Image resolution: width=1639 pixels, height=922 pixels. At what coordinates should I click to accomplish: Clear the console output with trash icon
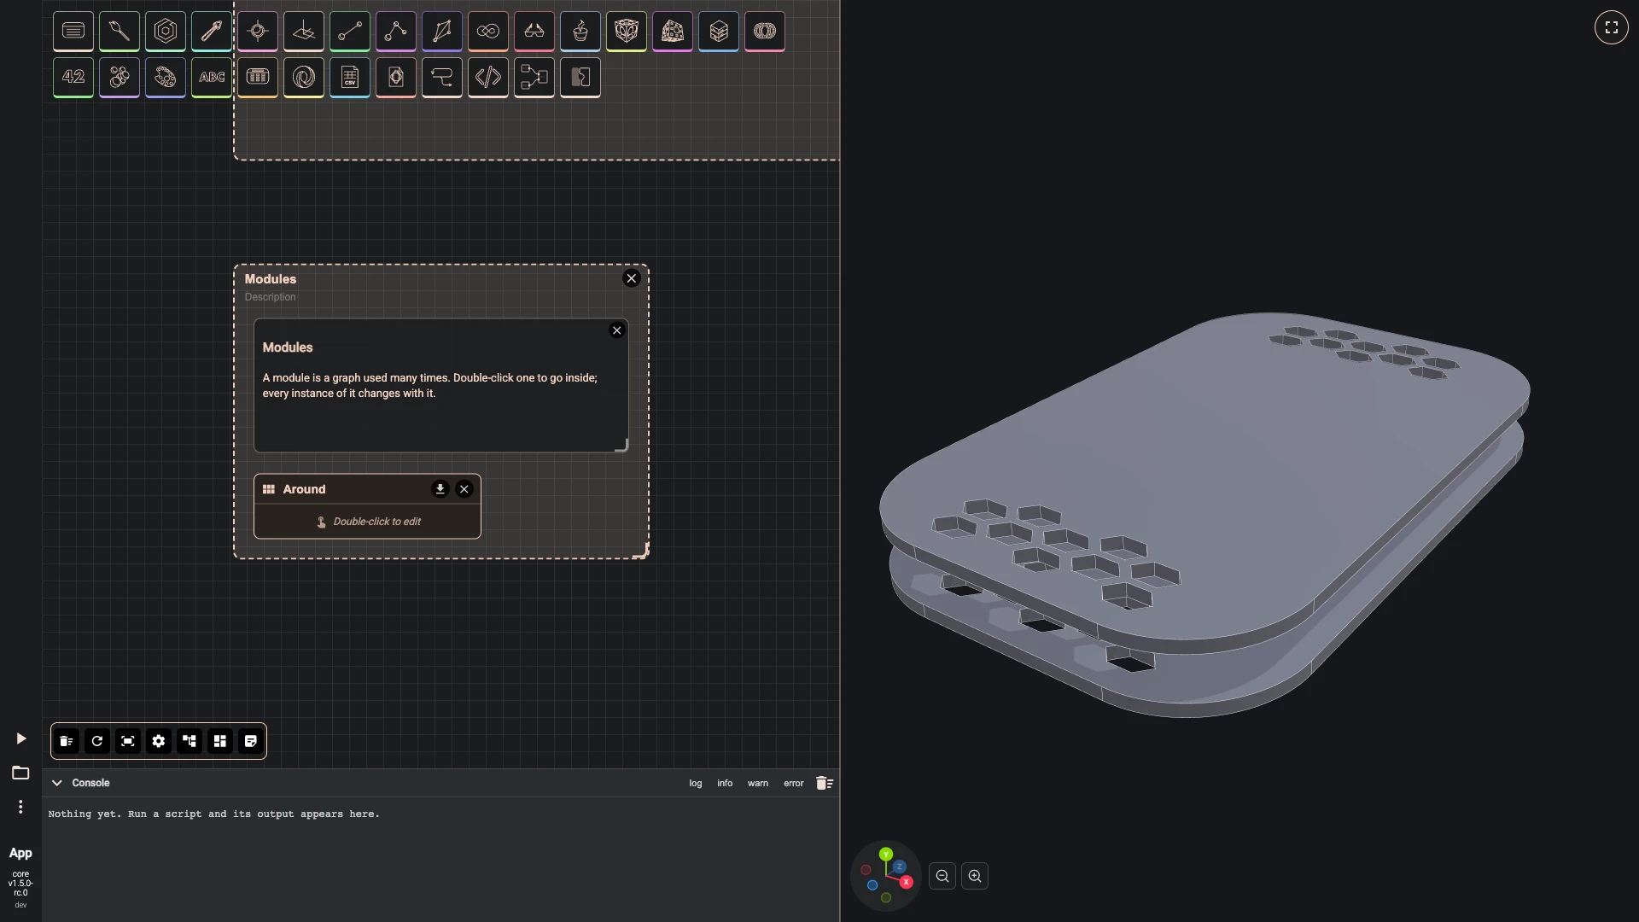pyautogui.click(x=825, y=783)
